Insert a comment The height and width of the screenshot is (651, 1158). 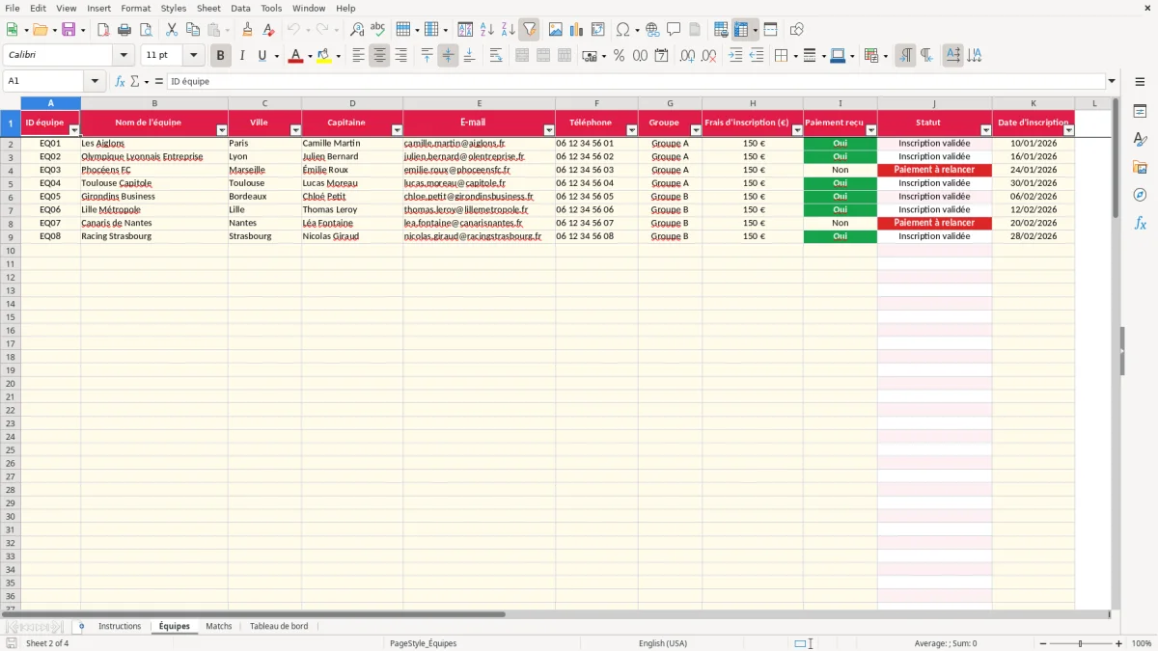pyautogui.click(x=674, y=30)
